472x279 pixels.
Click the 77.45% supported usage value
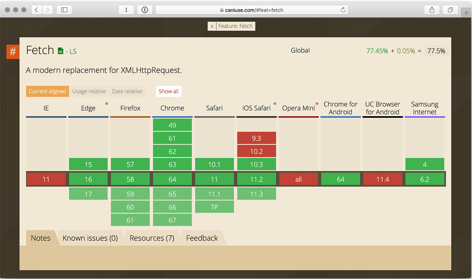point(377,51)
